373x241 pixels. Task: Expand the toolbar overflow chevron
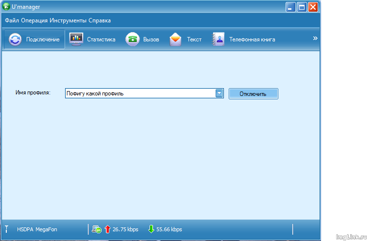click(x=315, y=38)
